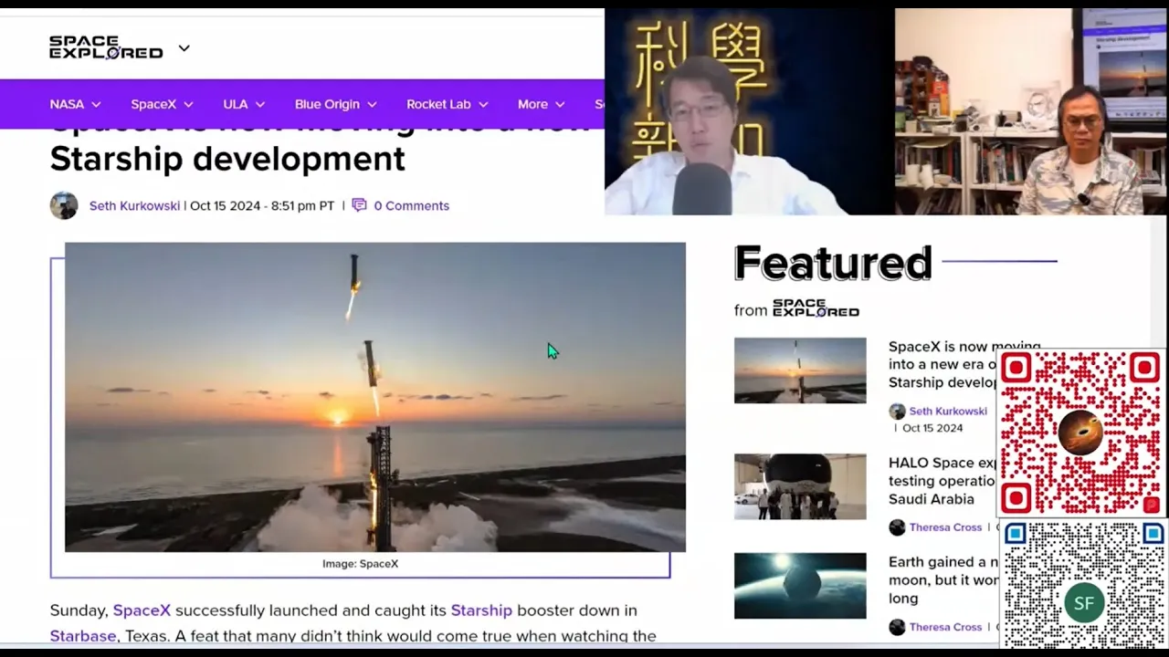
Task: Open Theresa Cross link under HALO Space story
Action: [945, 527]
